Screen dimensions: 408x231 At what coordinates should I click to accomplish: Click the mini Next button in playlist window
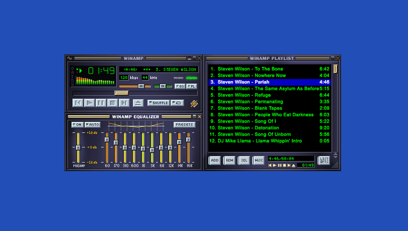(x=289, y=165)
